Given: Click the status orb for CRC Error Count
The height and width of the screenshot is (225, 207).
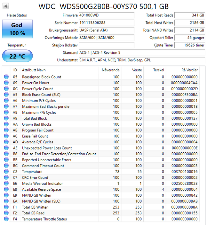Looking at the screenshot, I should [6, 177].
